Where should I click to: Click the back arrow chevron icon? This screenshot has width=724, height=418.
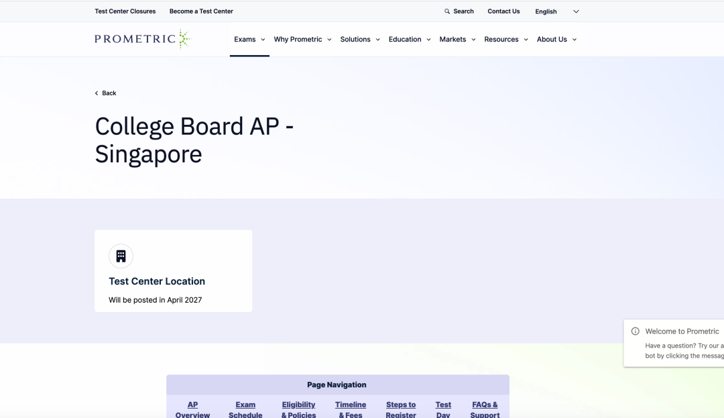(97, 93)
